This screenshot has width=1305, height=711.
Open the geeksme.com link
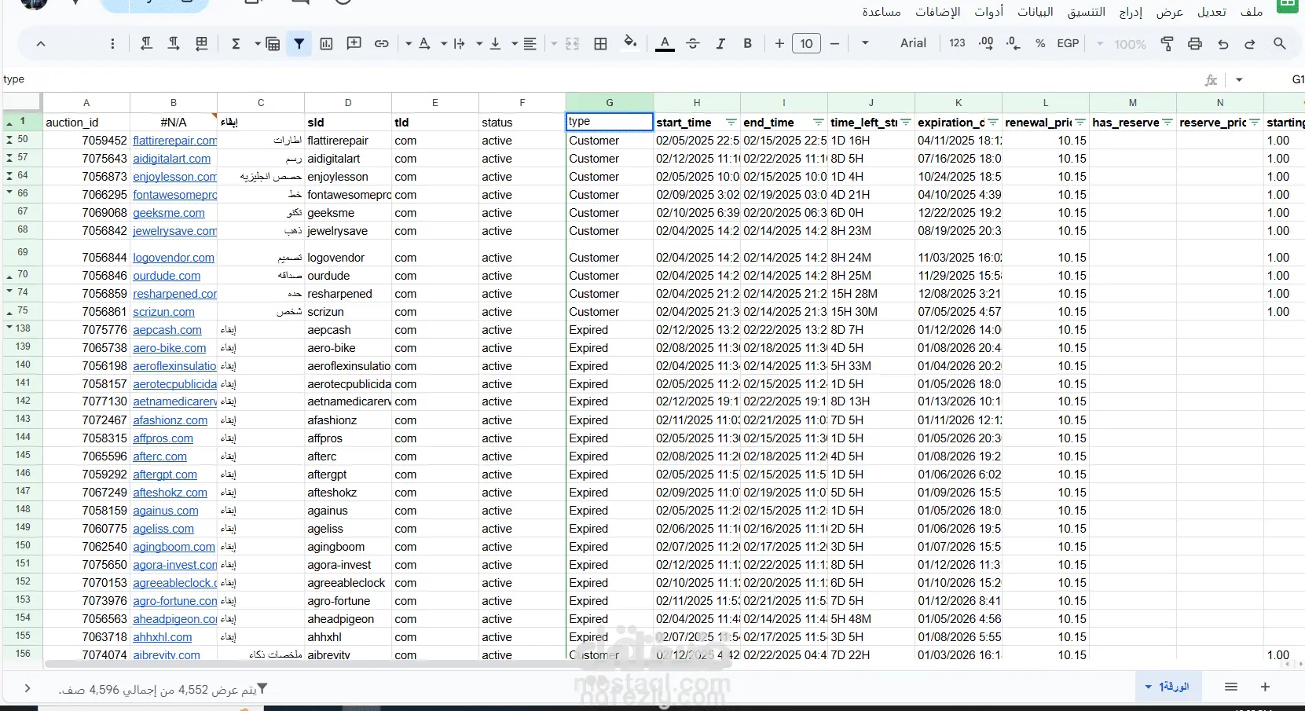tap(168, 213)
